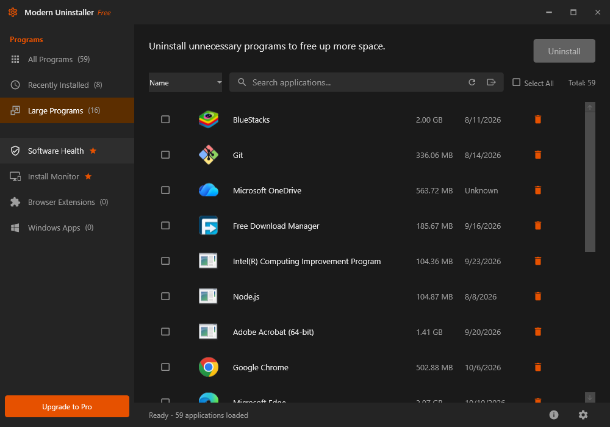
Task: Click the trash icon for Git
Action: pyautogui.click(x=538, y=155)
